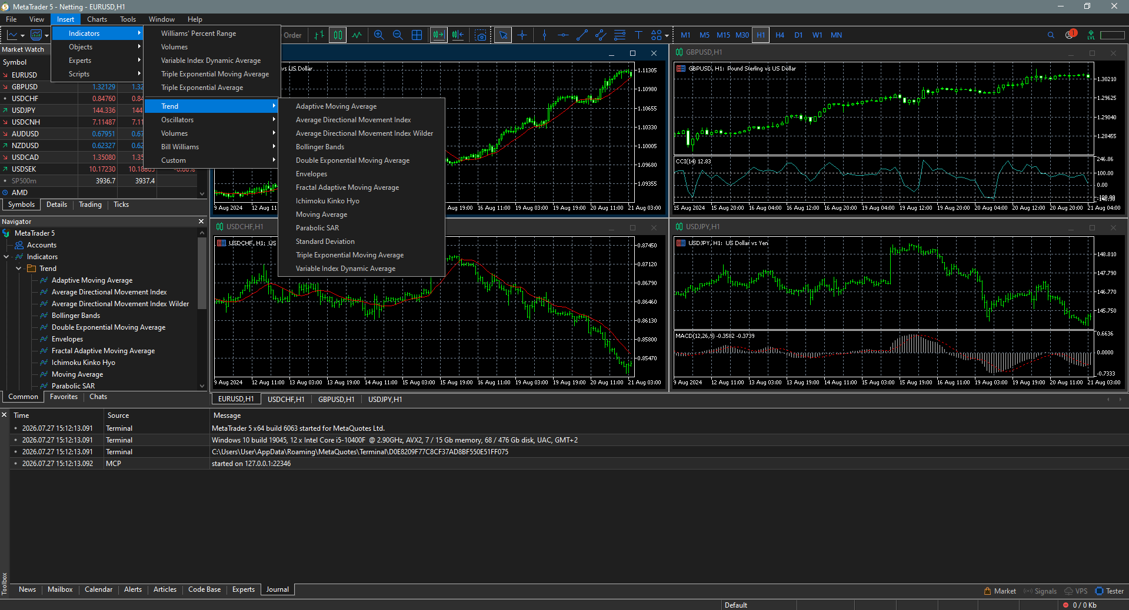This screenshot has width=1129, height=610.
Task: Open Signals from status bar
Action: click(x=1040, y=591)
